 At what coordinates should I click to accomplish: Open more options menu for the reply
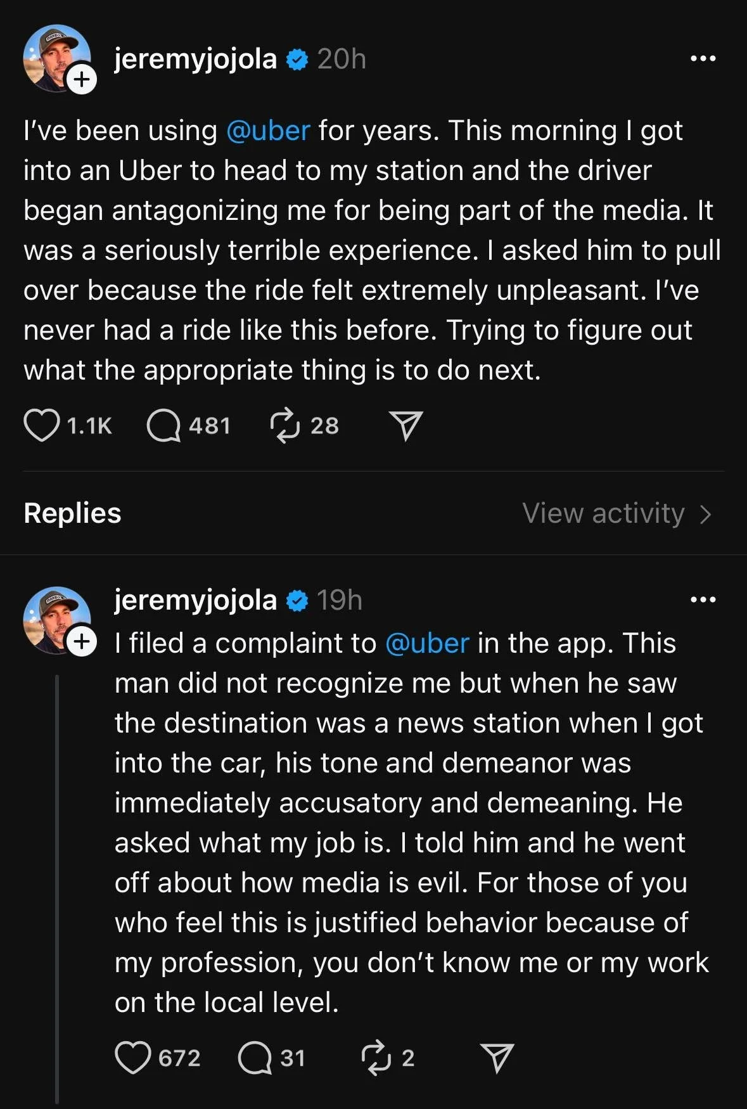703,599
